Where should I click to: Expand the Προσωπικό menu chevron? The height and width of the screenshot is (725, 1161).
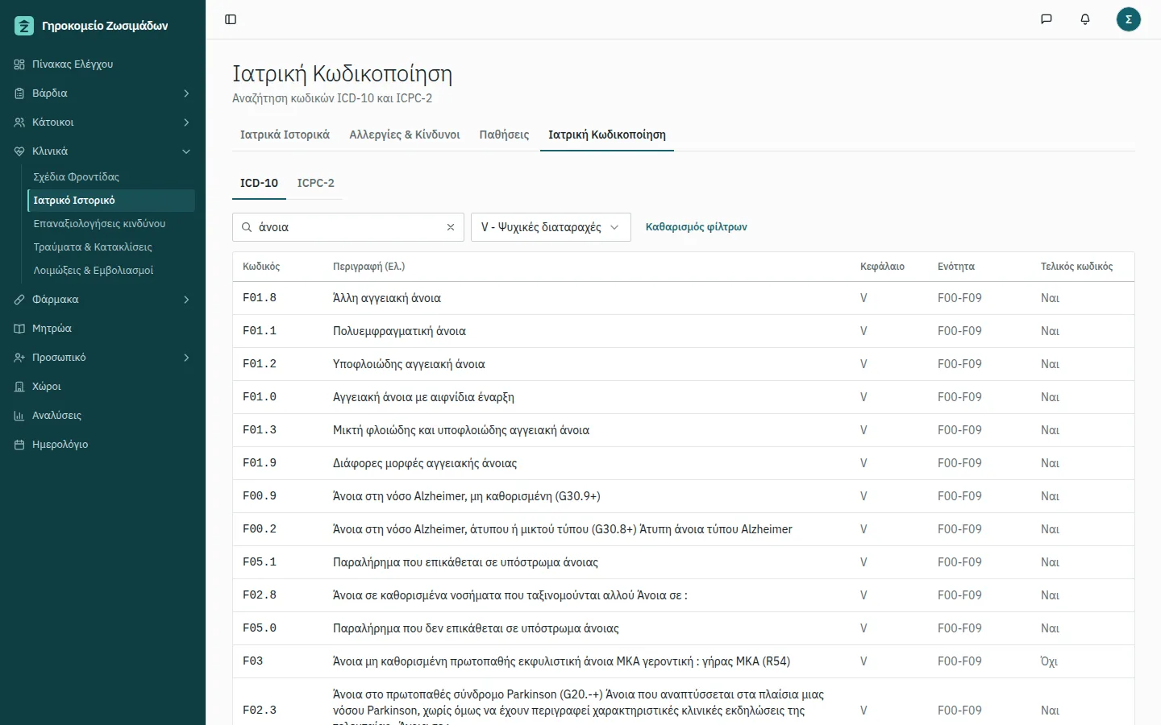point(186,358)
